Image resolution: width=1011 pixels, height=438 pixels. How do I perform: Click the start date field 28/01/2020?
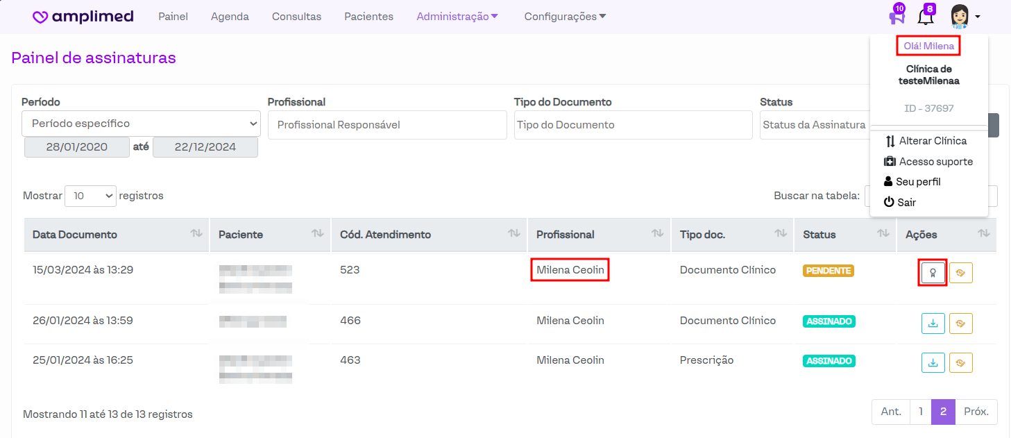click(77, 147)
